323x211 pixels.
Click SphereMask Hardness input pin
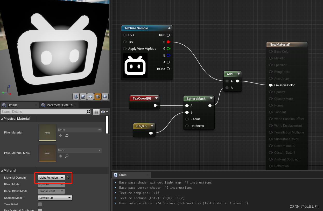pos(187,126)
